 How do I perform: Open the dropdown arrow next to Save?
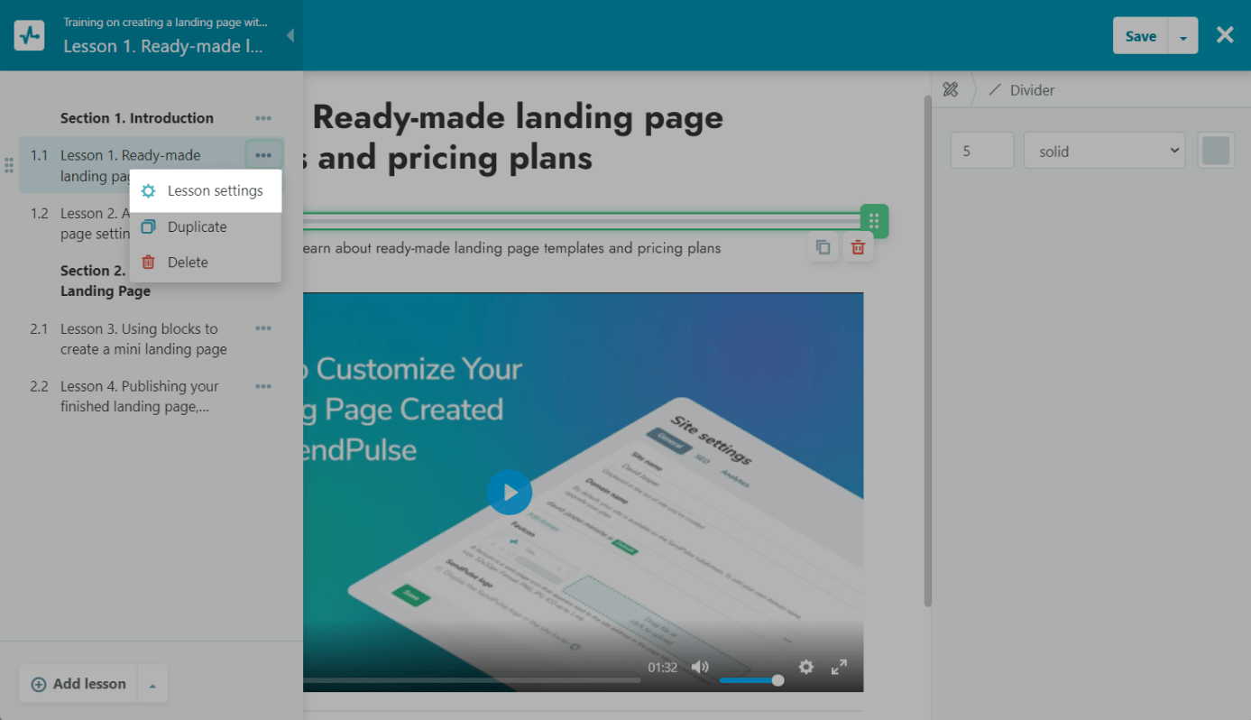(x=1183, y=37)
